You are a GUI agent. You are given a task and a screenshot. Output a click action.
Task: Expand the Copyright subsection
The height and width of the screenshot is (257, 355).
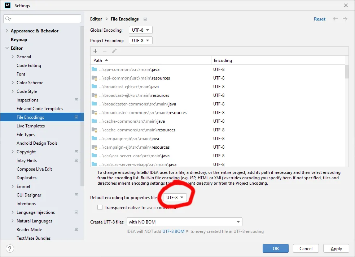[x=13, y=152]
